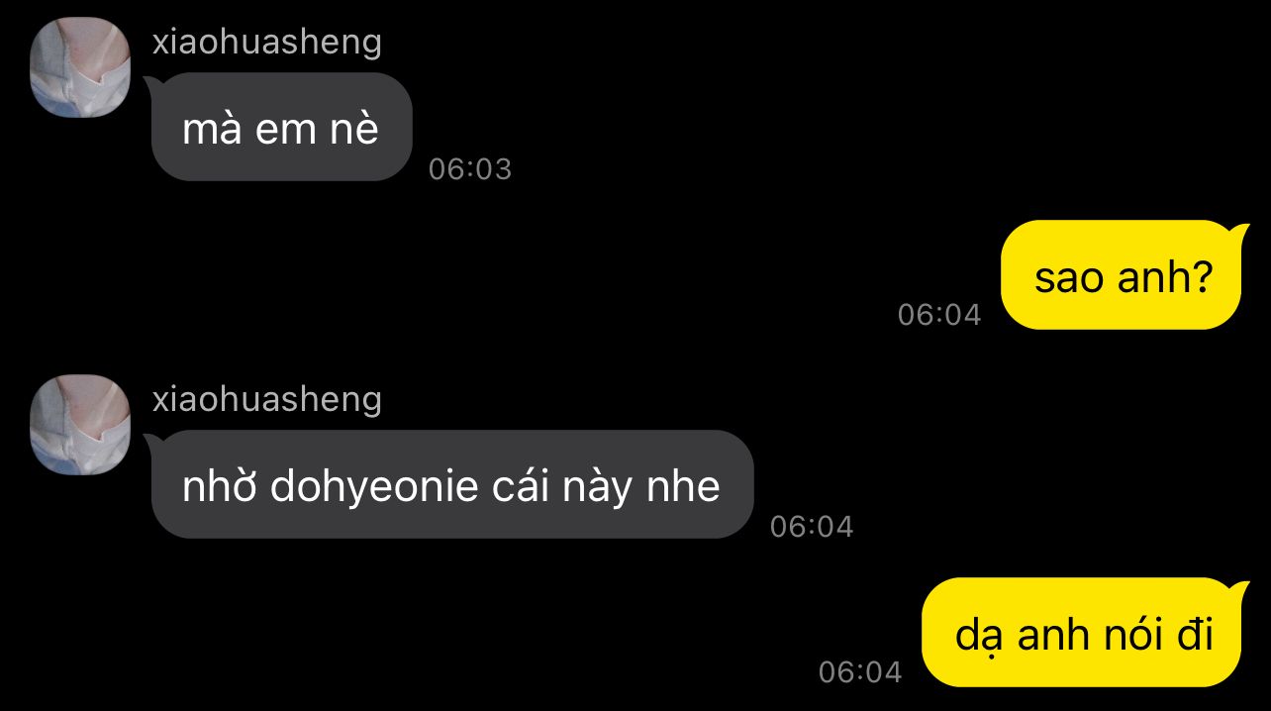Select the 'nhờ dohyeonie cái này nhe' message
Viewport: 1271px width, 711px height.
coord(450,484)
